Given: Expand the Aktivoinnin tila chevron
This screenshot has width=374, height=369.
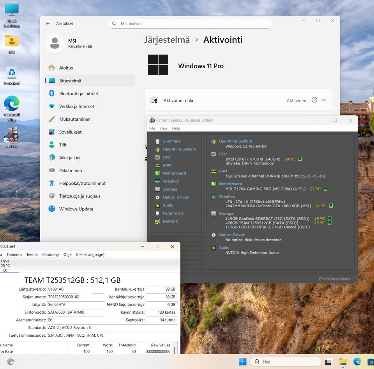Looking at the screenshot, I should [324, 100].
